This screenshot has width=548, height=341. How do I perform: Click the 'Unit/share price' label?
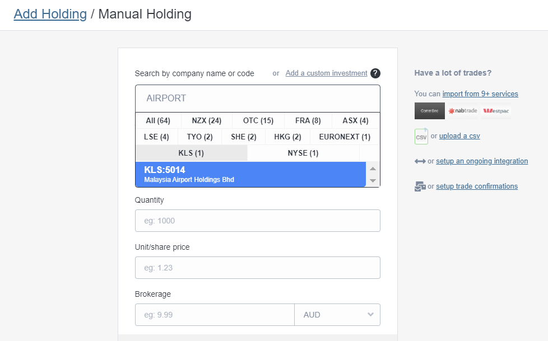162,247
